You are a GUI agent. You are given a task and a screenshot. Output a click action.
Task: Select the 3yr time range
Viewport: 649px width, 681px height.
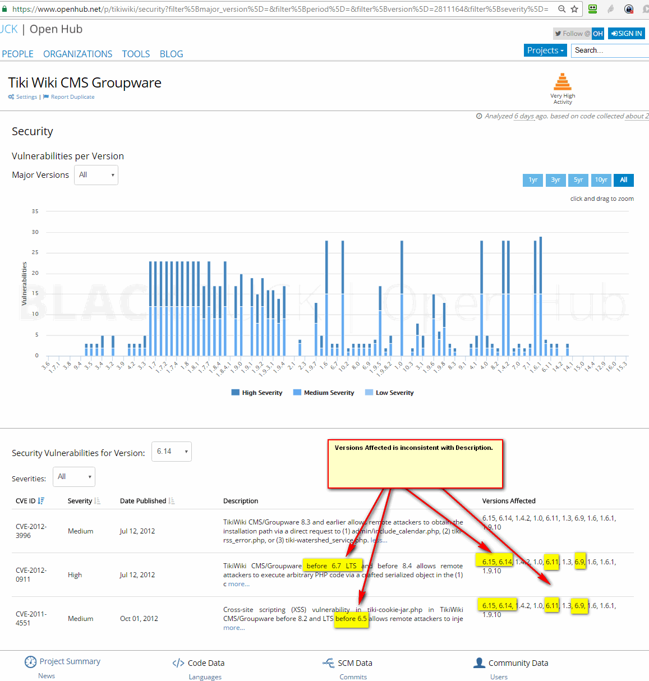(555, 180)
